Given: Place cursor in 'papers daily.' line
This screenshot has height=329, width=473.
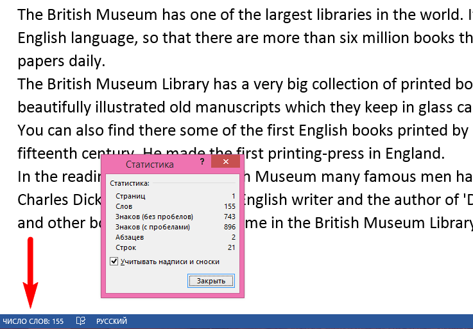Looking at the screenshot, I should [x=61, y=62].
